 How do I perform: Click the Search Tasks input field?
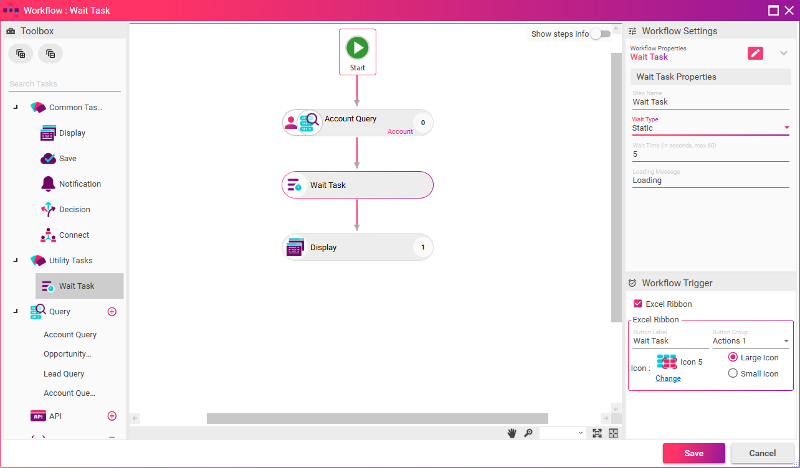tap(65, 84)
